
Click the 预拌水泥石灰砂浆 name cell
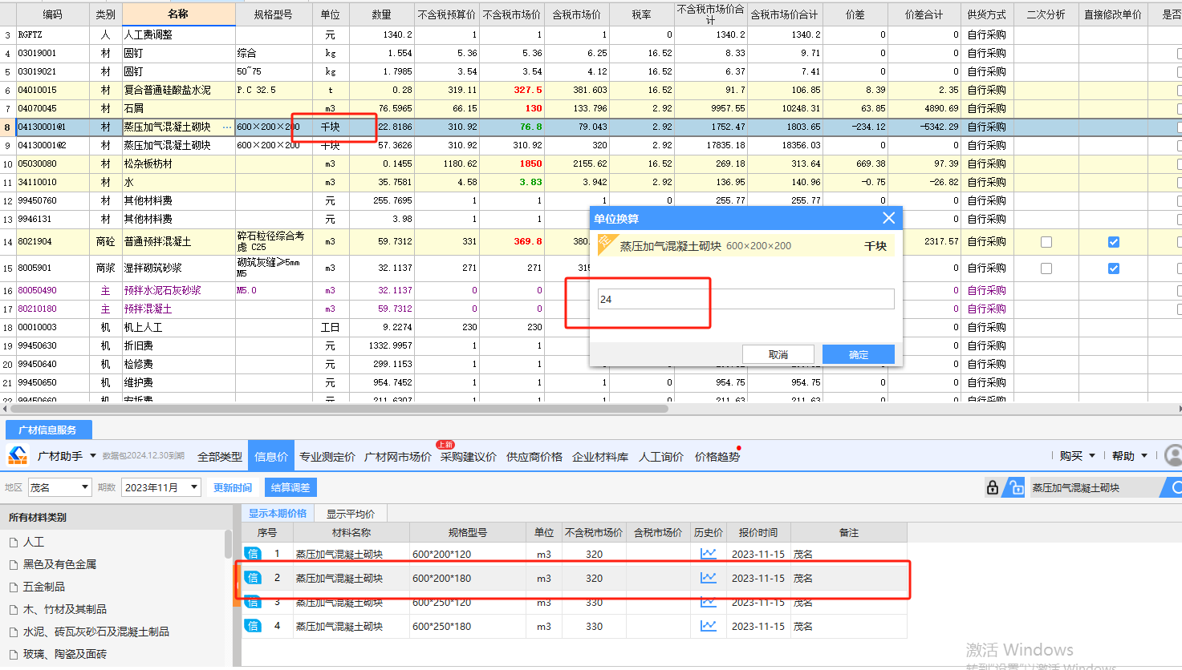pos(178,290)
